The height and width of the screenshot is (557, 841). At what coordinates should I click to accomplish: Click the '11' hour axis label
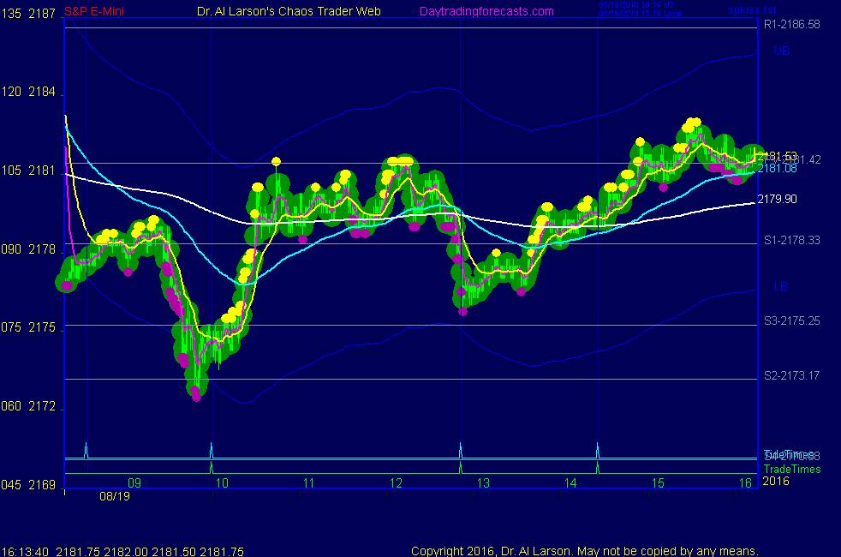[x=309, y=483]
